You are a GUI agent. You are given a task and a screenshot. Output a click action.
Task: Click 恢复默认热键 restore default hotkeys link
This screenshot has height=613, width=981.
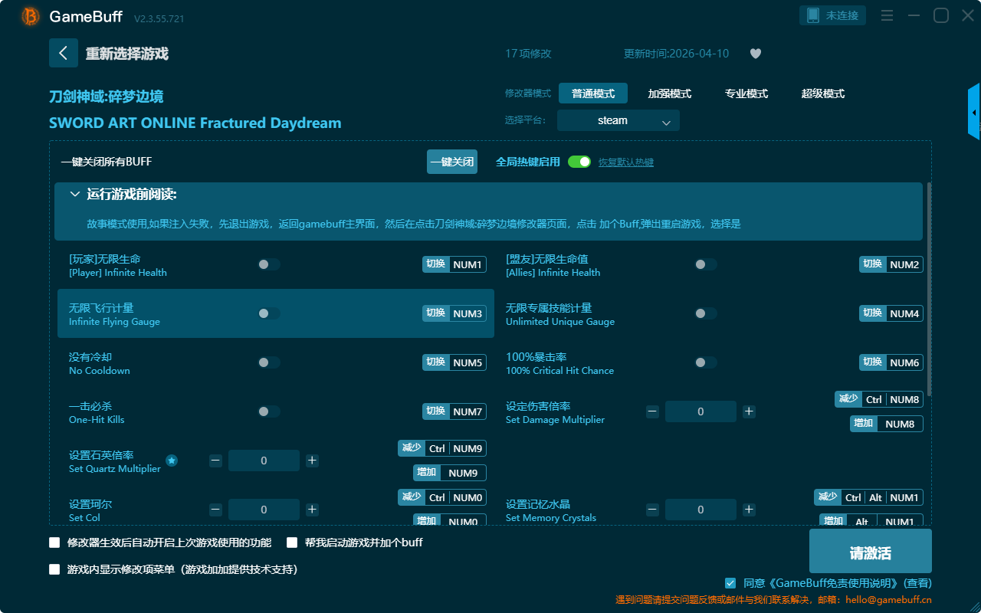tap(626, 162)
